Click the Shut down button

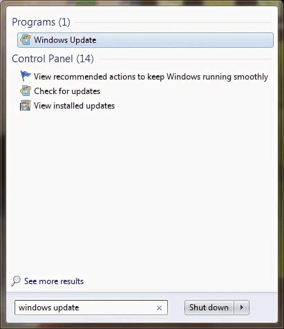209,308
